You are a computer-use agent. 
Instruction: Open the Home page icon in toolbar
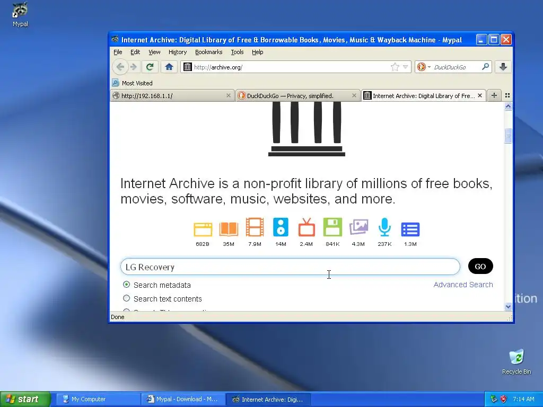click(x=169, y=67)
